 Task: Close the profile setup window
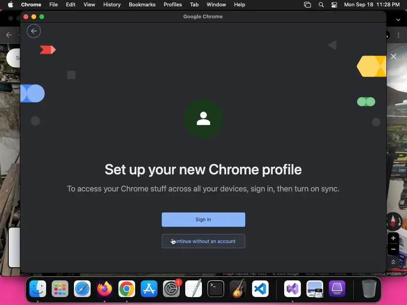pos(26,17)
